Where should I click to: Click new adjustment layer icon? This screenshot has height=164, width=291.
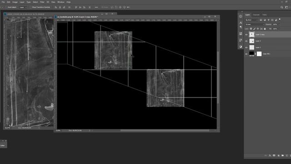click(x=278, y=155)
